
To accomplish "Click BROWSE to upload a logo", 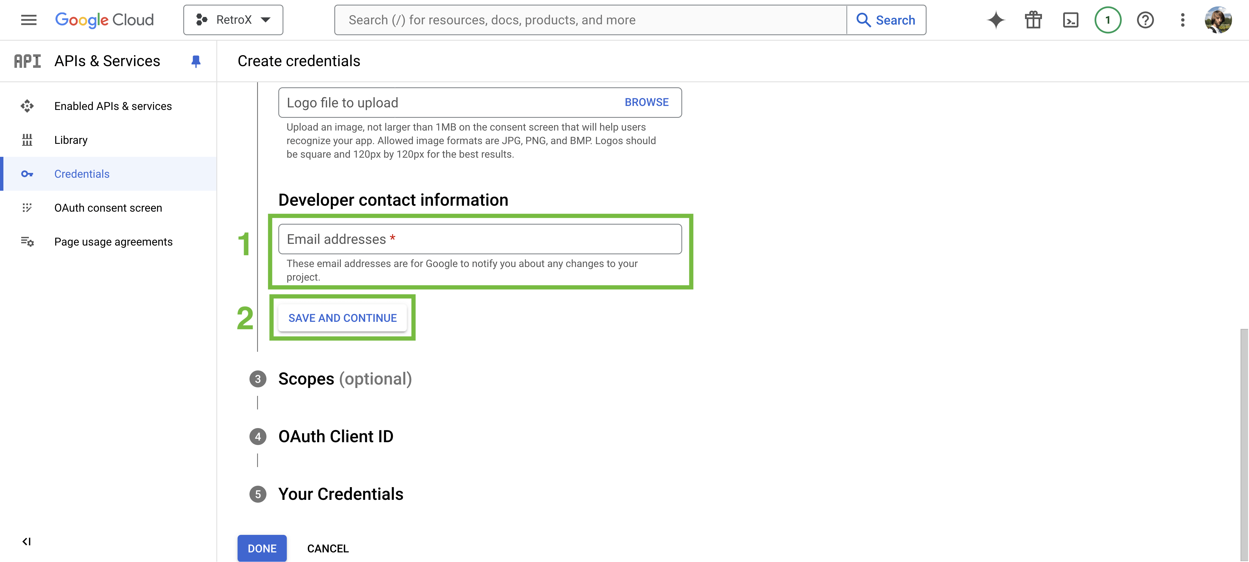I will [646, 102].
